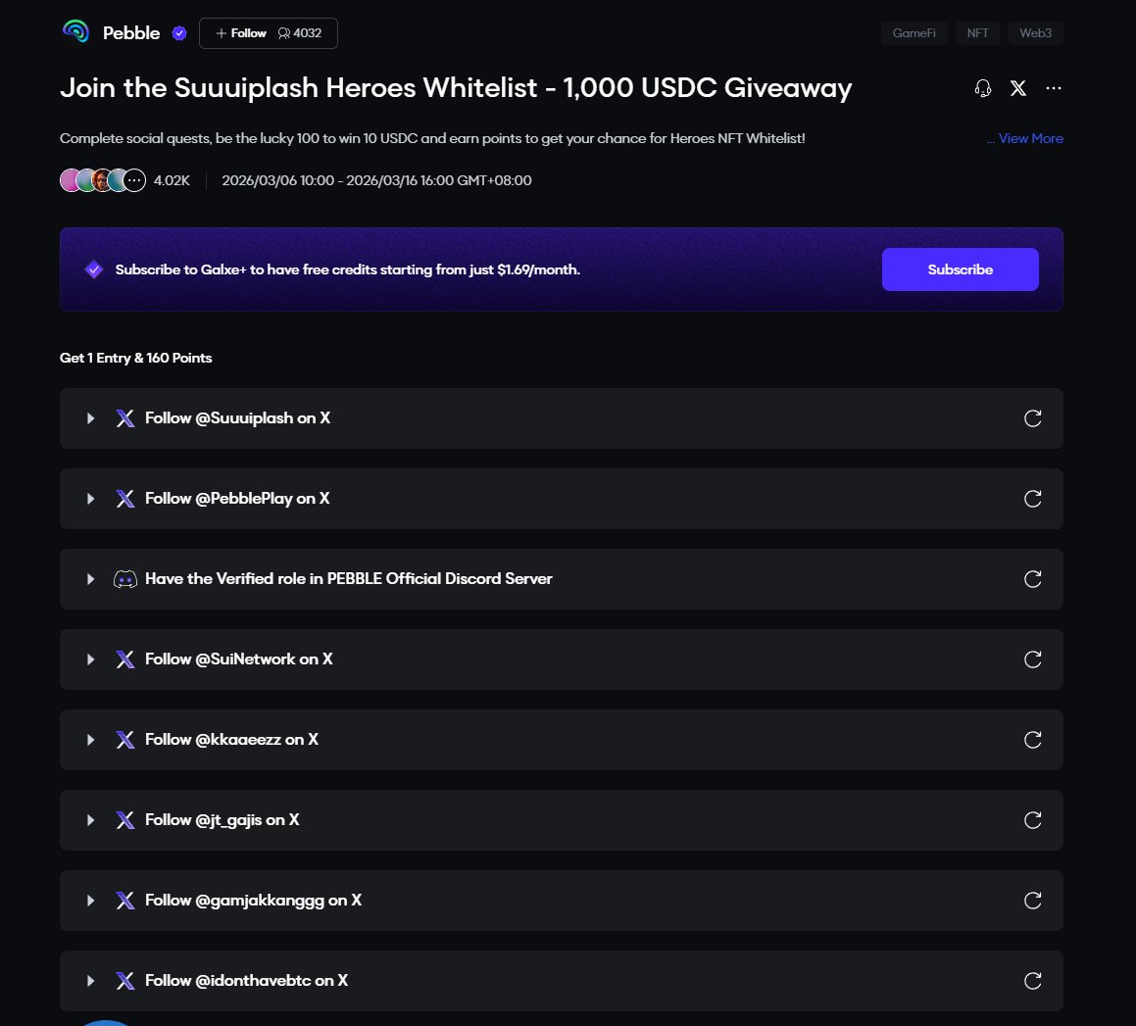This screenshot has width=1136, height=1026.
Task: Refresh the Follow @kkaaeezz task status
Action: pyautogui.click(x=1032, y=740)
